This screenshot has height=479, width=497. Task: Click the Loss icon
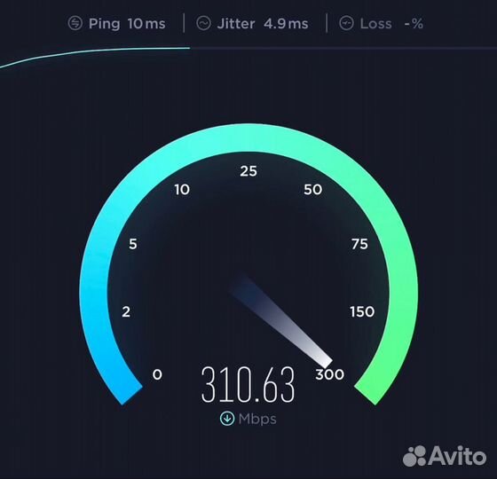[346, 23]
